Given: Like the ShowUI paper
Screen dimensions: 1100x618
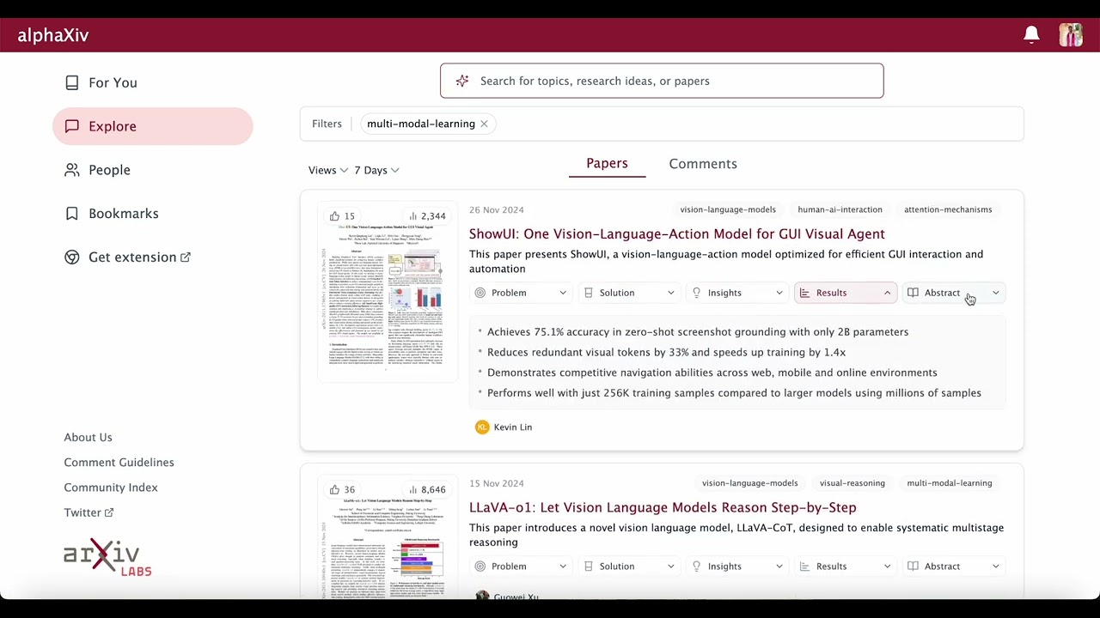Looking at the screenshot, I should point(342,216).
